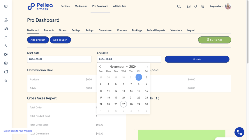Select November 15 in the calendar
Viewport: 249px width, 140px height.
(139, 91)
